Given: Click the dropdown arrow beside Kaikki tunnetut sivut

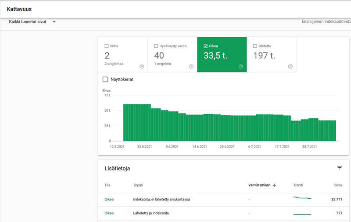Looking at the screenshot, I should click(54, 22).
